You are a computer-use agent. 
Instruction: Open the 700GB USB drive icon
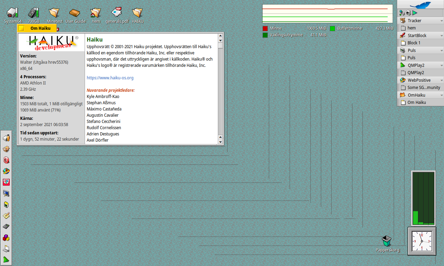click(x=33, y=13)
